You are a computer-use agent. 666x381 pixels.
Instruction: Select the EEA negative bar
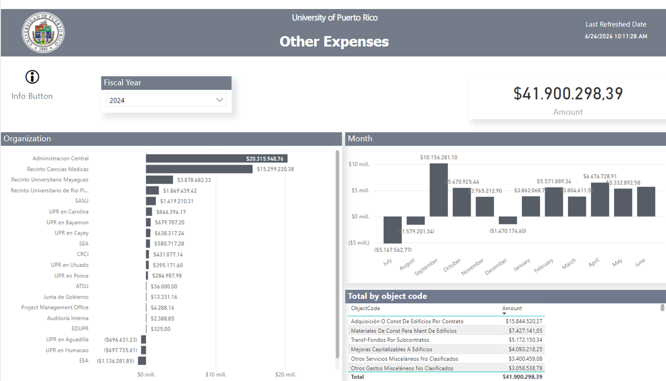pyautogui.click(x=142, y=361)
